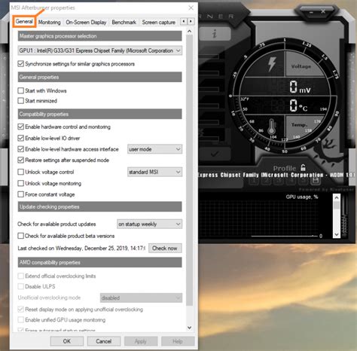Click the GPU usage, % graph label

point(302,197)
